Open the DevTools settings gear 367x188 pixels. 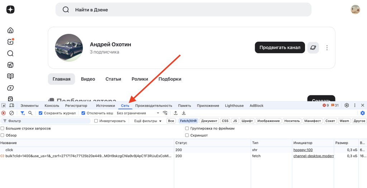pyautogui.click(x=347, y=106)
